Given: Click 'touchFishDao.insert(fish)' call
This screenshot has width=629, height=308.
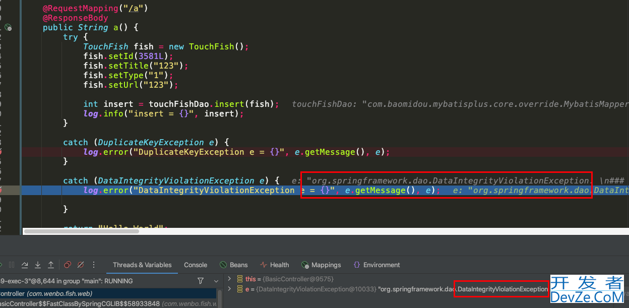Looking at the screenshot, I should tap(211, 104).
